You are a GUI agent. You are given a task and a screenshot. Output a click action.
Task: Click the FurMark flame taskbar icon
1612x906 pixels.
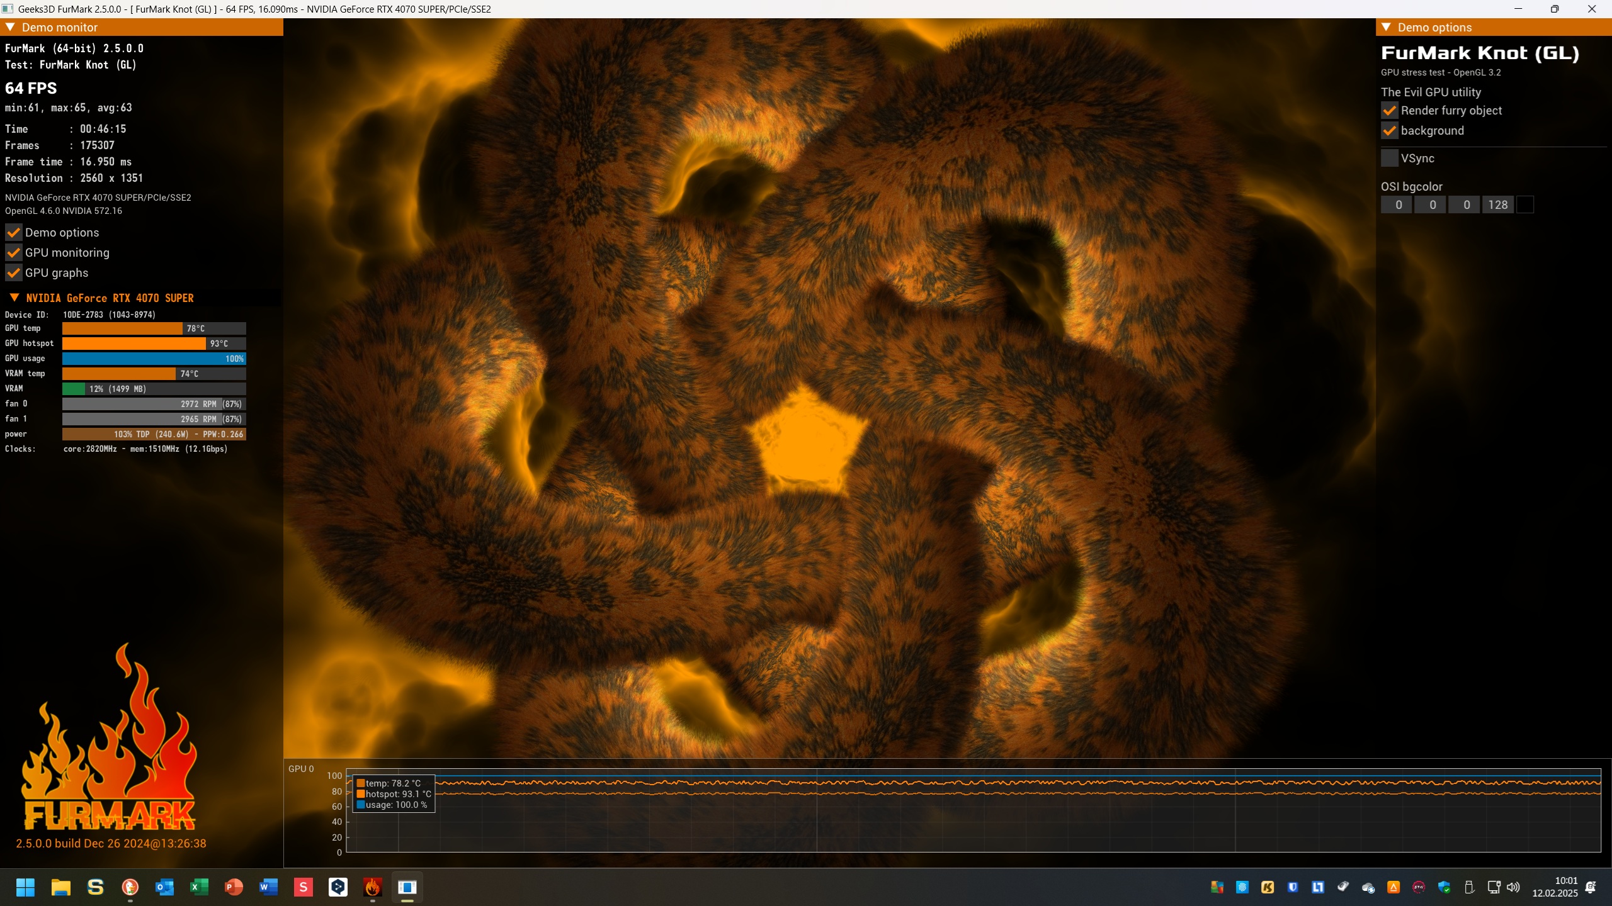pyautogui.click(x=372, y=887)
